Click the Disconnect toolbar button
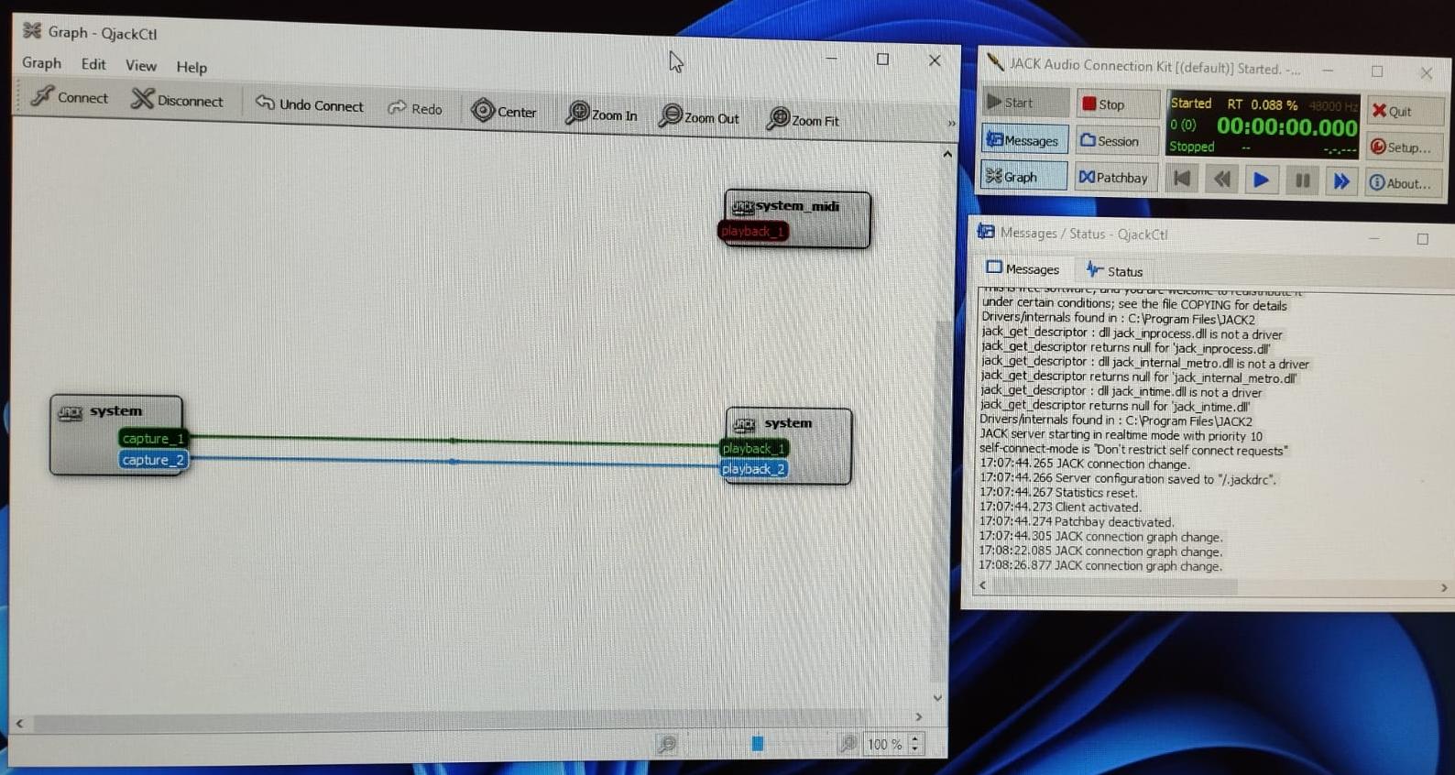1455x775 pixels. (x=177, y=100)
